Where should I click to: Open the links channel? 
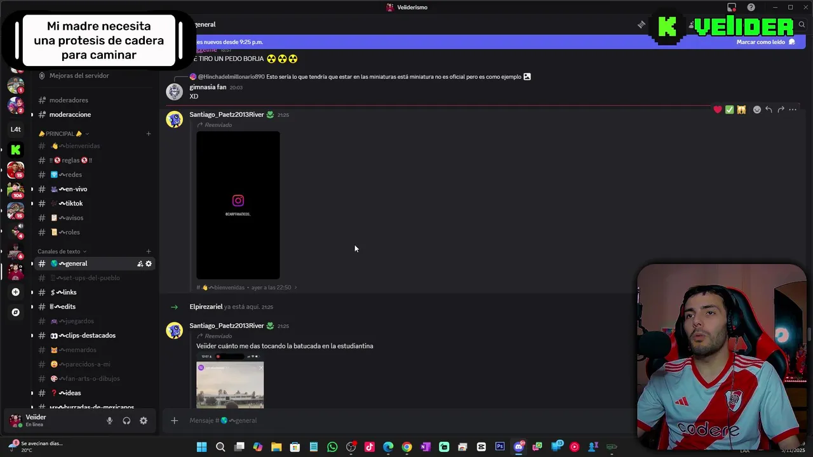pyautogui.click(x=93, y=292)
